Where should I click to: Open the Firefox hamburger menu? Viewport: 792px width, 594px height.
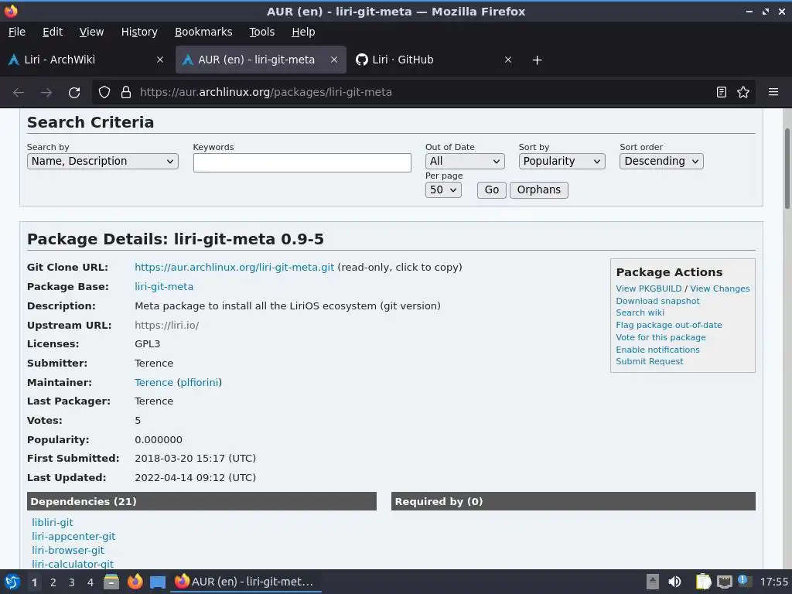click(x=773, y=92)
